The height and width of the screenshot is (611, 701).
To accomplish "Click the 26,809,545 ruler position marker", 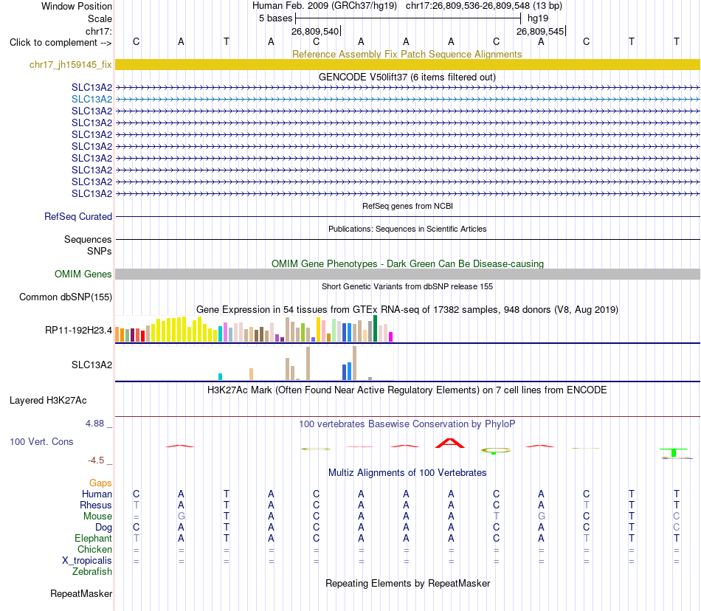I will [x=540, y=31].
